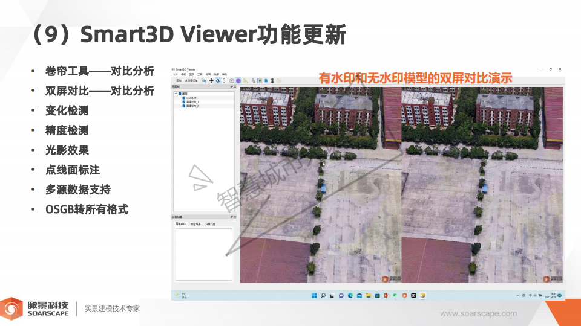
Task: Click the eye view toolbar icon
Action: pos(204,80)
